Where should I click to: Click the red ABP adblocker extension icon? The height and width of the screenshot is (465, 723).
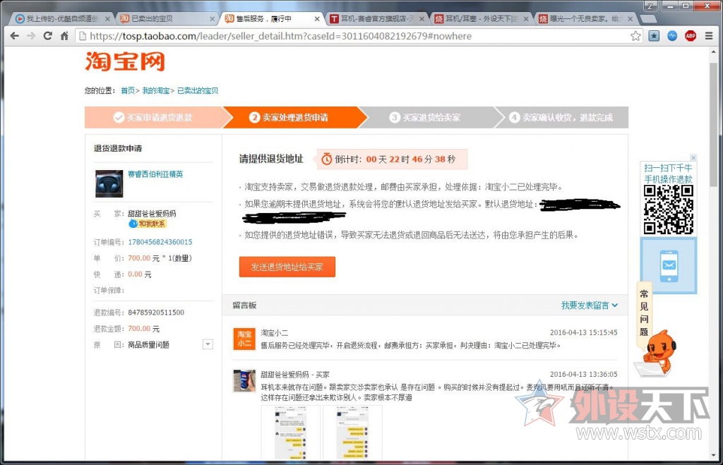690,35
